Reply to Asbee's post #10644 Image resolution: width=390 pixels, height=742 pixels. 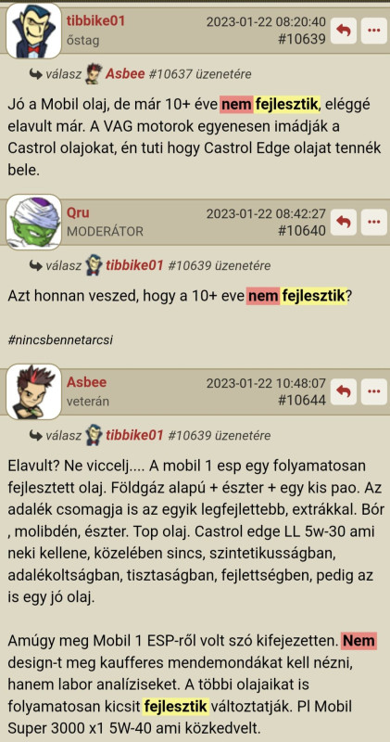click(x=343, y=391)
